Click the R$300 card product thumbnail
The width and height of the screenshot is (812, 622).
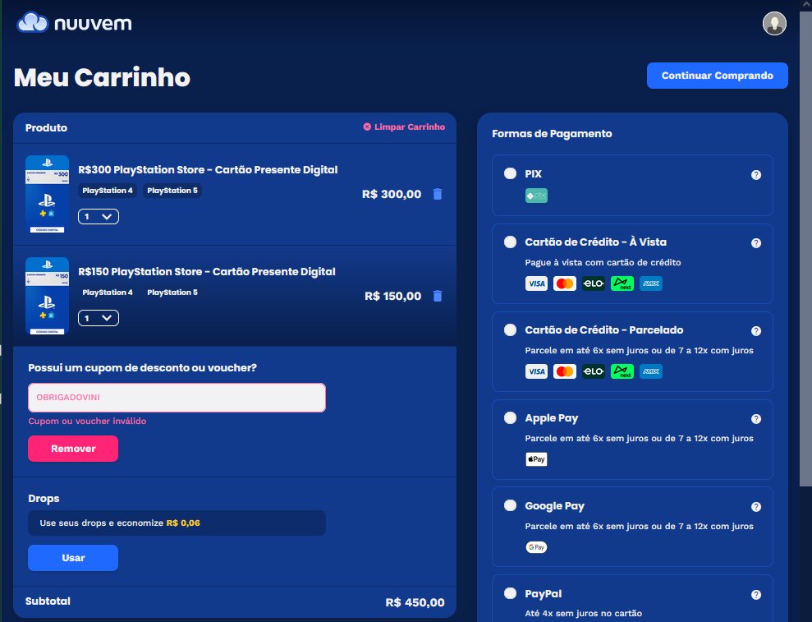click(x=47, y=195)
